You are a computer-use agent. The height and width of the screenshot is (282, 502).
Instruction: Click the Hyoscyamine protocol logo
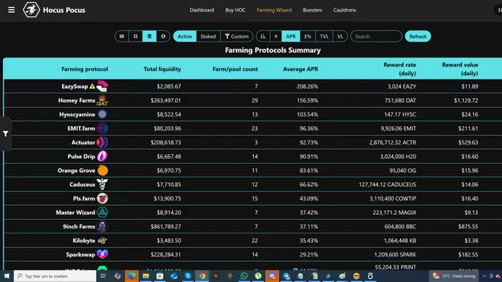102,114
